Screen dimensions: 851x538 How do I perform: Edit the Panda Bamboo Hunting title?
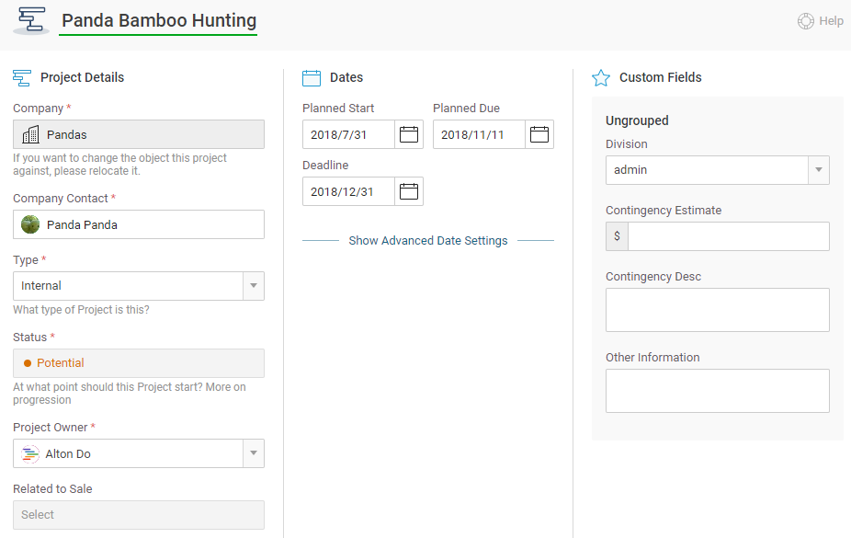(159, 20)
